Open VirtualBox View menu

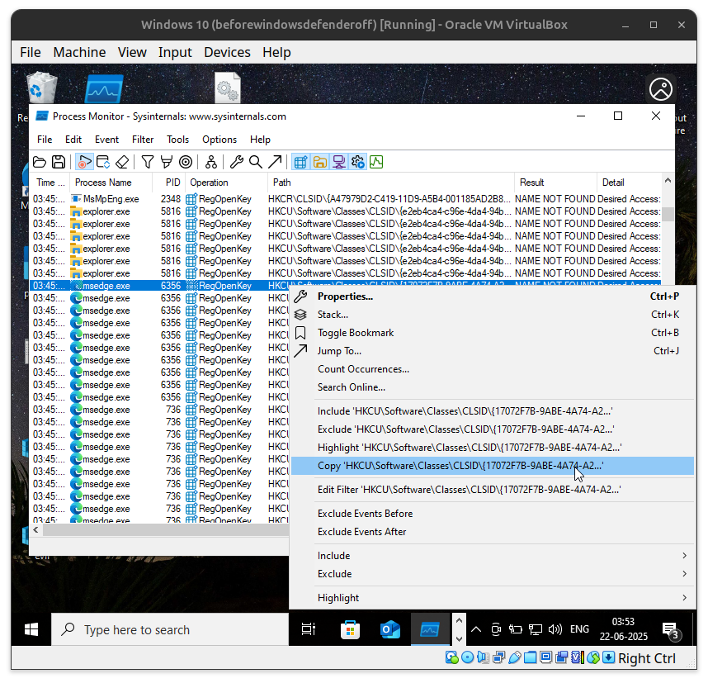coord(132,52)
